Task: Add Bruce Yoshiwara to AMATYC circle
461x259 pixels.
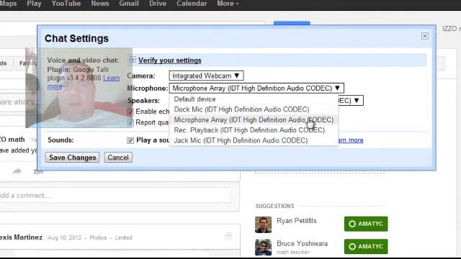Action: pyautogui.click(x=366, y=246)
